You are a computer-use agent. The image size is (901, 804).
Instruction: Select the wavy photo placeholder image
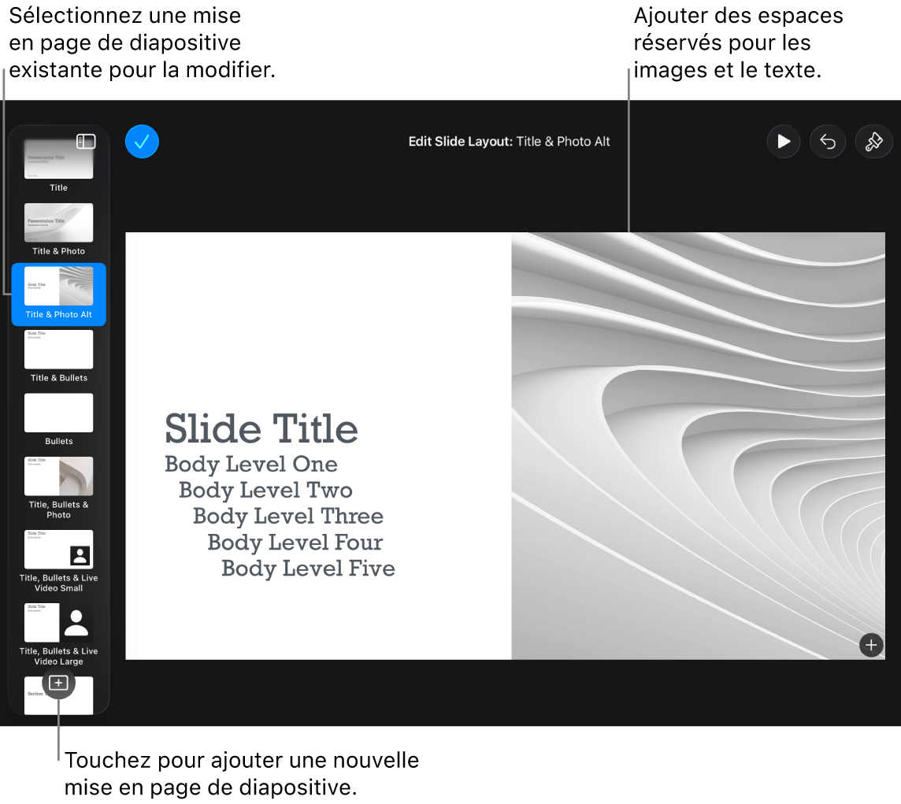[698, 446]
